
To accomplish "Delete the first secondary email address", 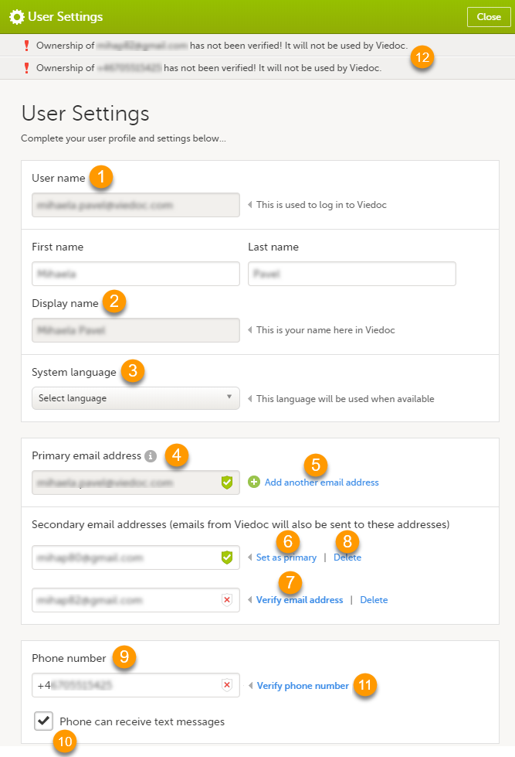I will point(347,558).
